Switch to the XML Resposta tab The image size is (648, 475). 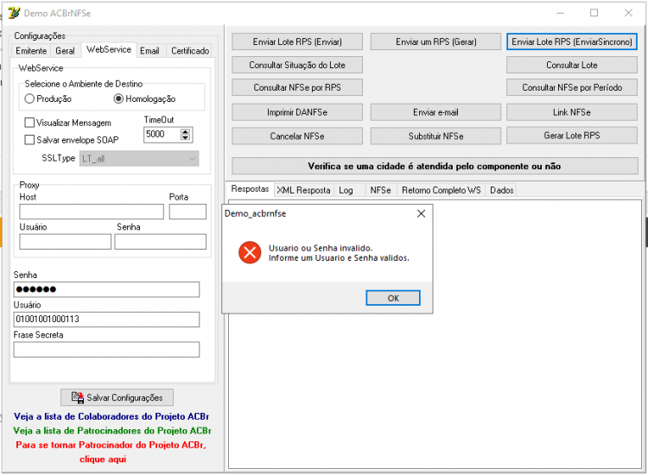click(x=304, y=190)
